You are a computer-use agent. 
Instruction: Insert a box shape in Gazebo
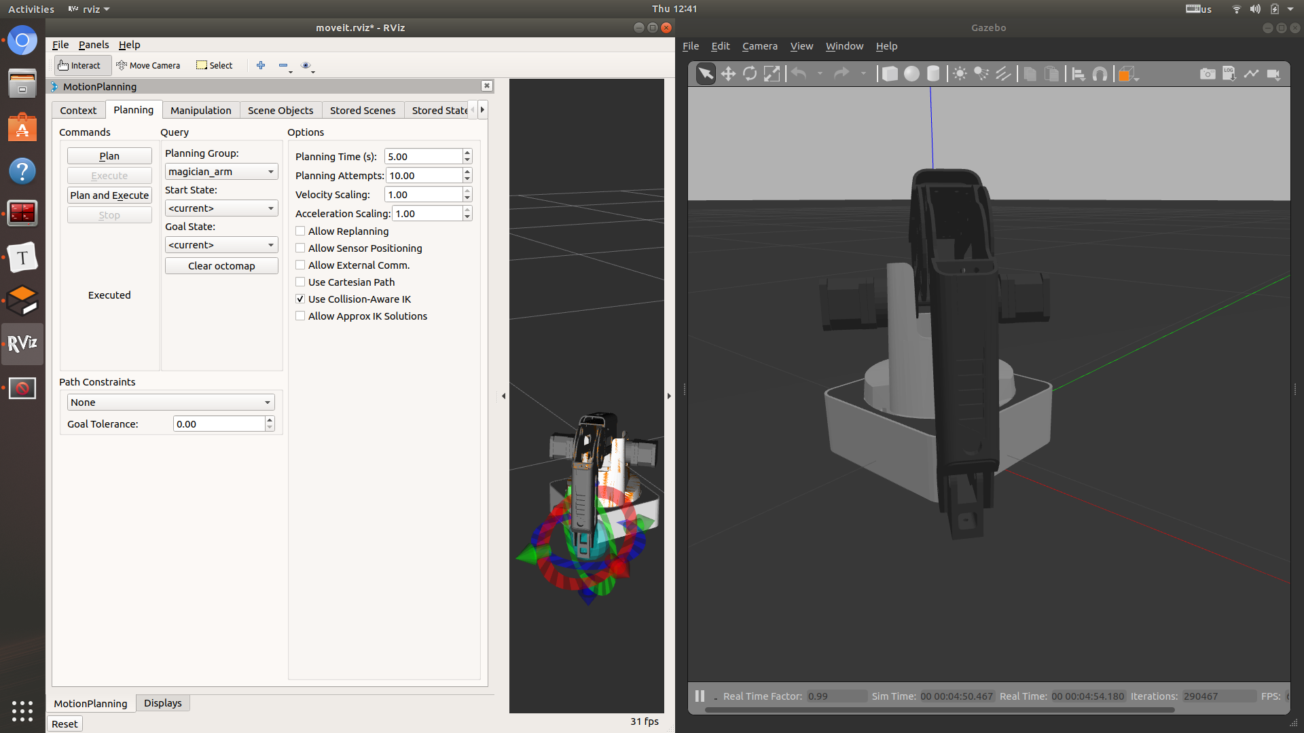point(890,74)
